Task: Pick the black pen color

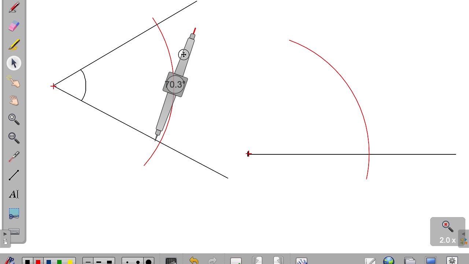Action: (27, 261)
